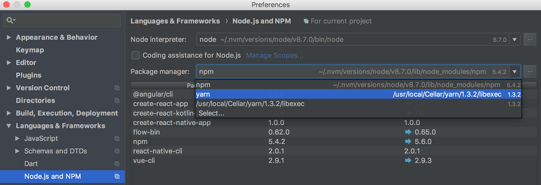Viewport: 541px width, 185px height.
Task: Click the project icon next to Dart
Action: click(117, 163)
